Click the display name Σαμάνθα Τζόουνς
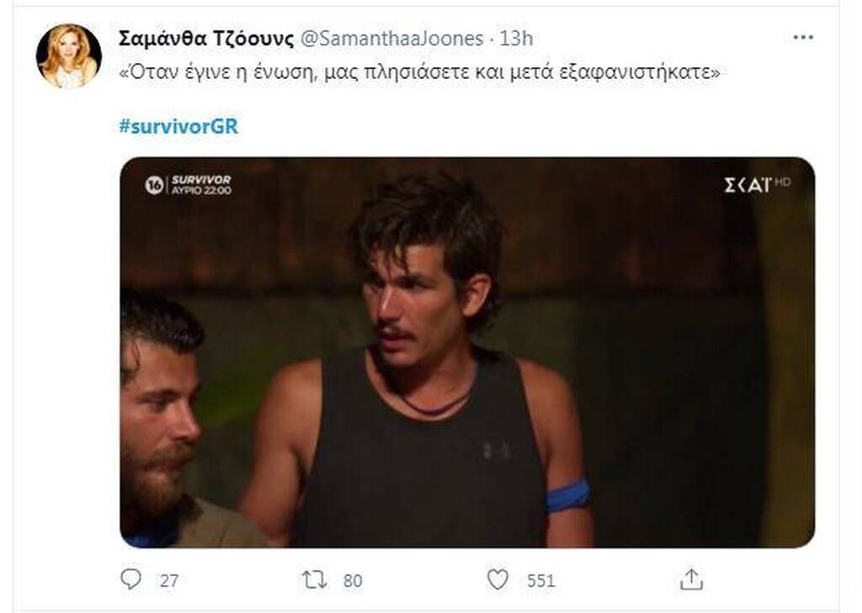This screenshot has height=613, width=862. tap(206, 39)
